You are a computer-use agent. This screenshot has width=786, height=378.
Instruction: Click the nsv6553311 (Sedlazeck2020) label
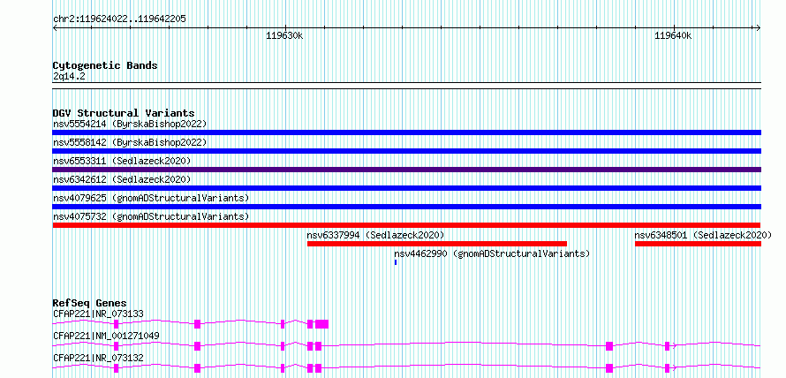pyautogui.click(x=122, y=161)
